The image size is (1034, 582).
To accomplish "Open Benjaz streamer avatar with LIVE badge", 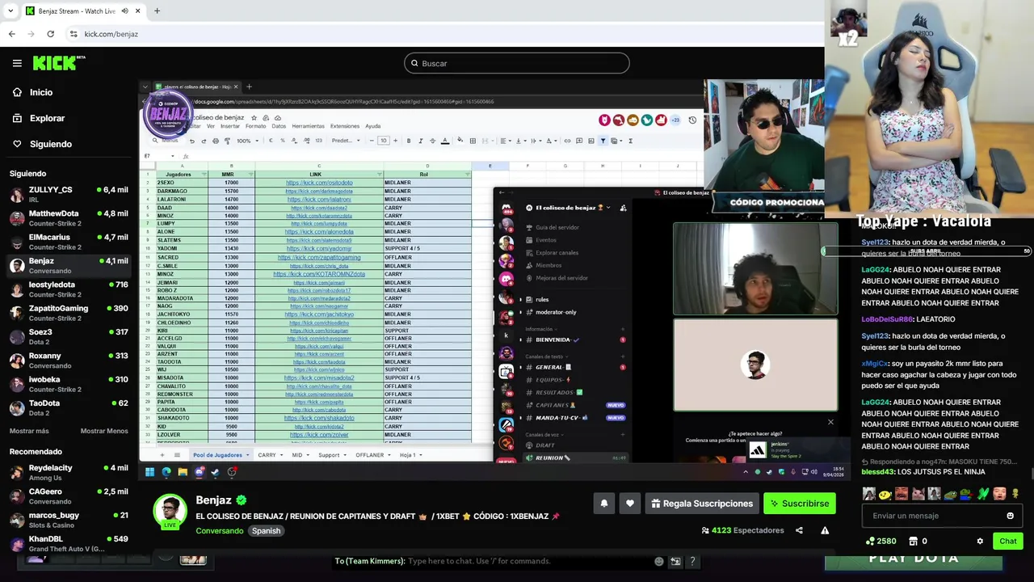I will (x=170, y=512).
